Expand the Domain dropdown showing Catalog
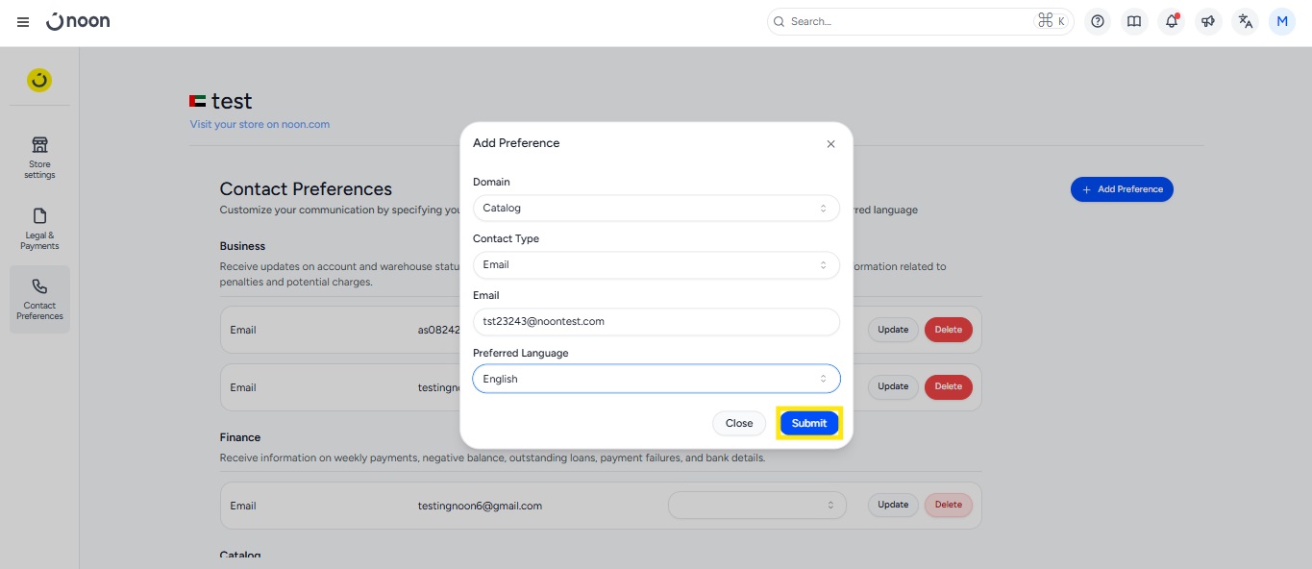 pyautogui.click(x=656, y=208)
